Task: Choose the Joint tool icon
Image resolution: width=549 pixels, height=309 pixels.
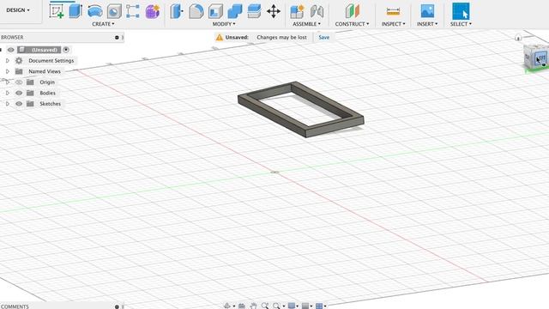Action: pos(317,11)
